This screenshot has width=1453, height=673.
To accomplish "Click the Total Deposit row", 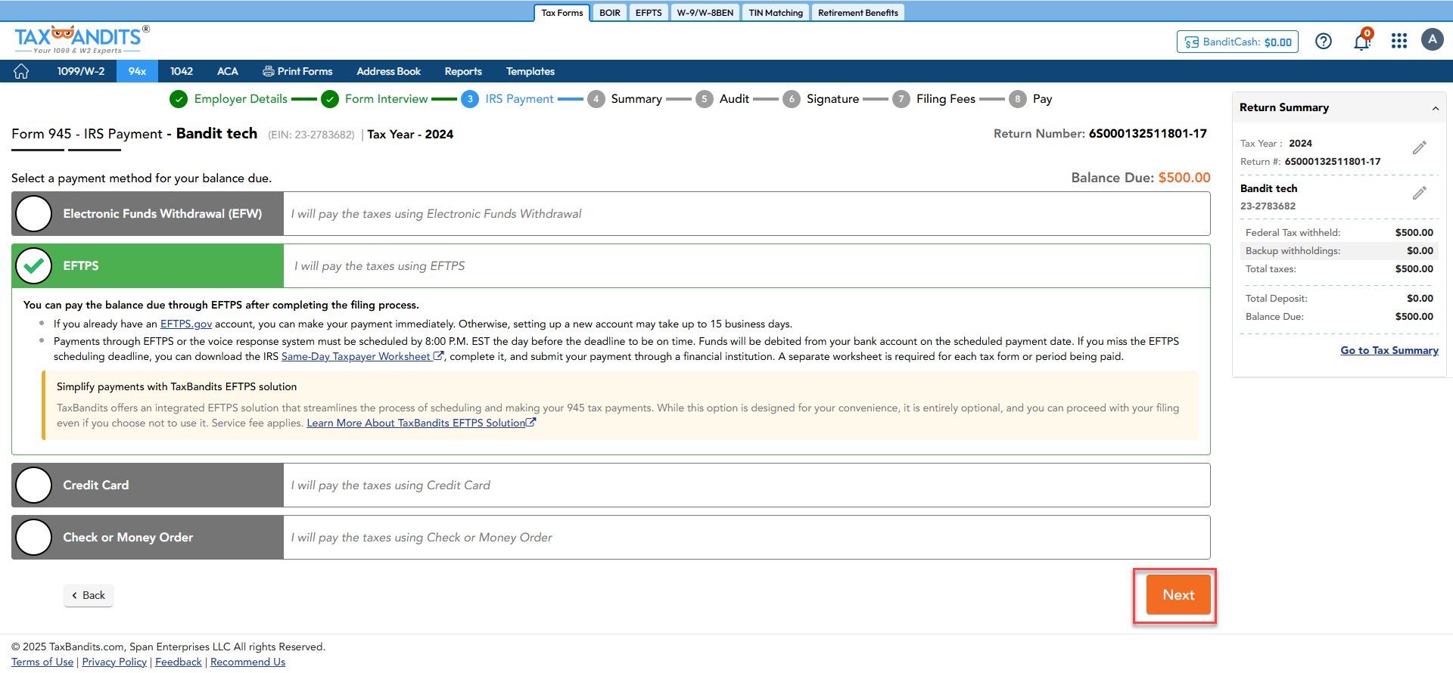I will coord(1339,299).
